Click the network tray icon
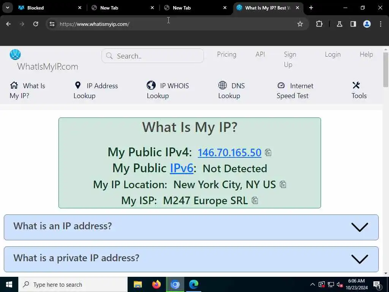Image resolution: width=389 pixels, height=292 pixels. [x=331, y=284]
